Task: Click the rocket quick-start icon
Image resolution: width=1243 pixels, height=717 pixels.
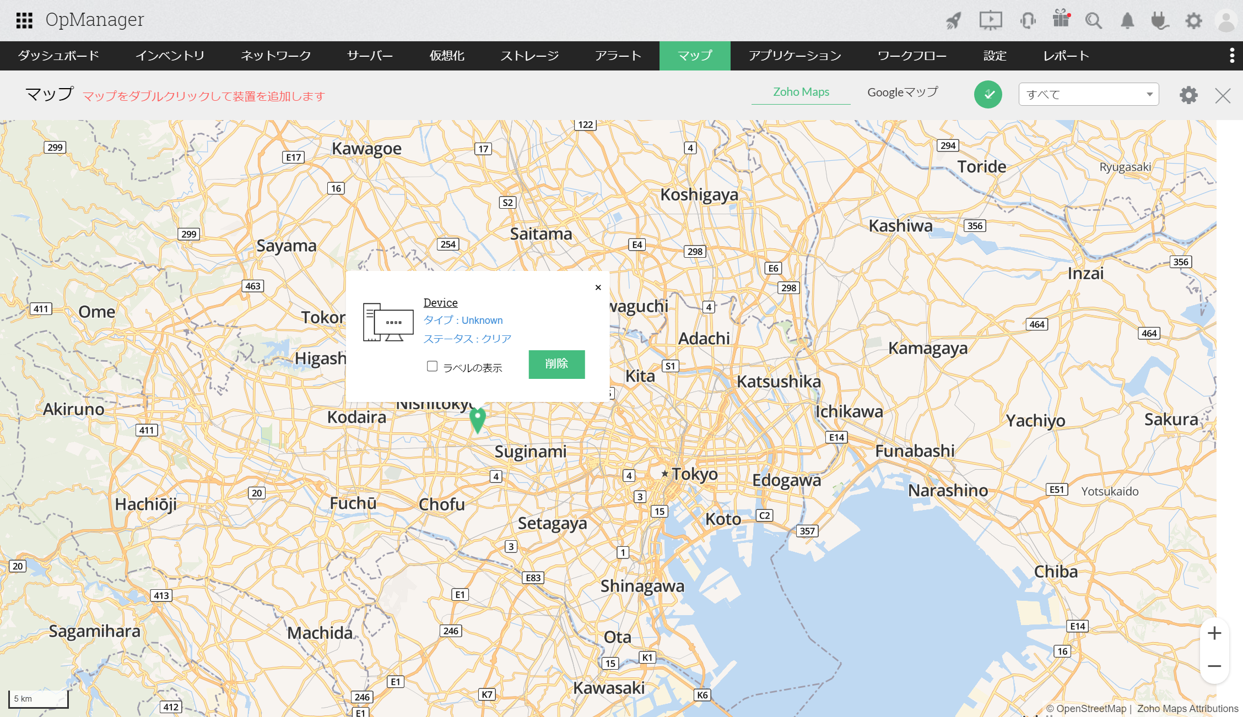Action: (x=954, y=21)
